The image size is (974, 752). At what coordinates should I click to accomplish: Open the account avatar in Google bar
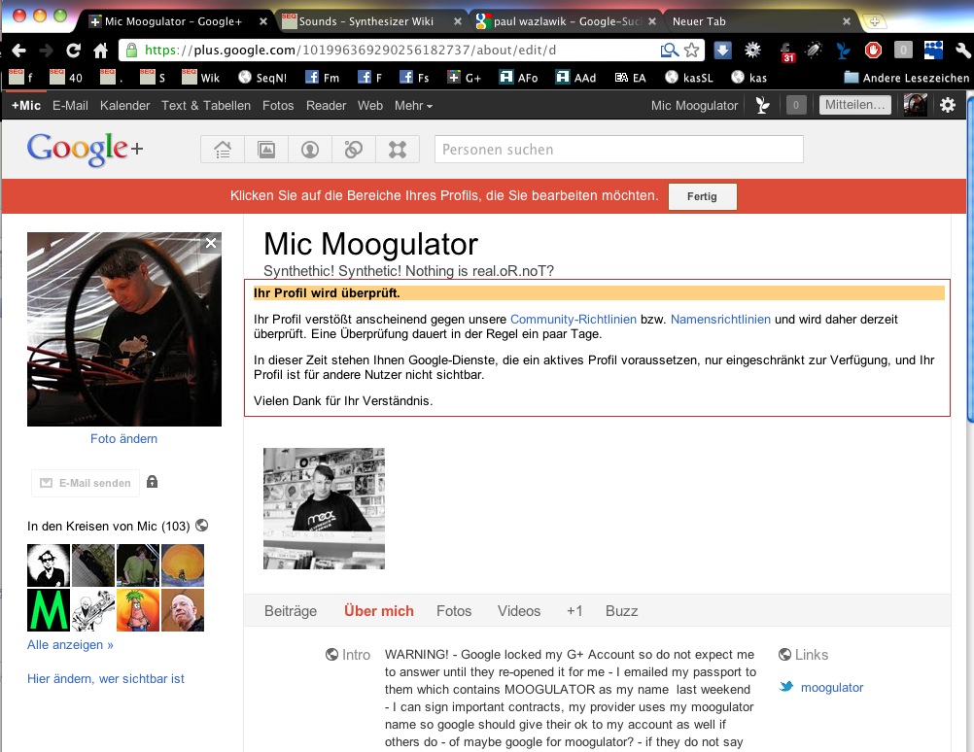(x=915, y=105)
